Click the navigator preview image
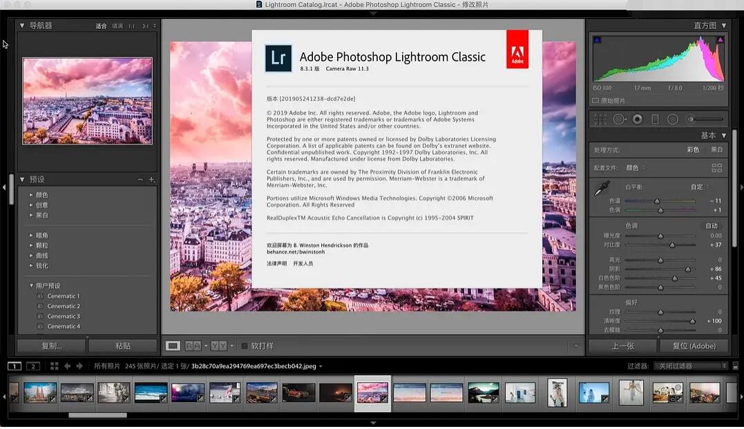744x429 pixels. [x=87, y=101]
